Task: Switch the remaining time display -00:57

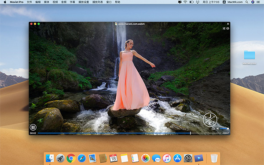Action: [x=226, y=133]
